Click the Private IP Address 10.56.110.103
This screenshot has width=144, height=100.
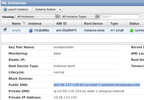point(65,97)
